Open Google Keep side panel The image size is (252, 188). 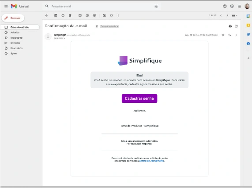click(x=248, y=25)
